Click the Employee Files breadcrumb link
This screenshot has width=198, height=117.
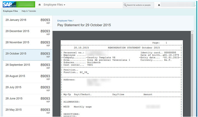pyautogui.click(x=65, y=21)
